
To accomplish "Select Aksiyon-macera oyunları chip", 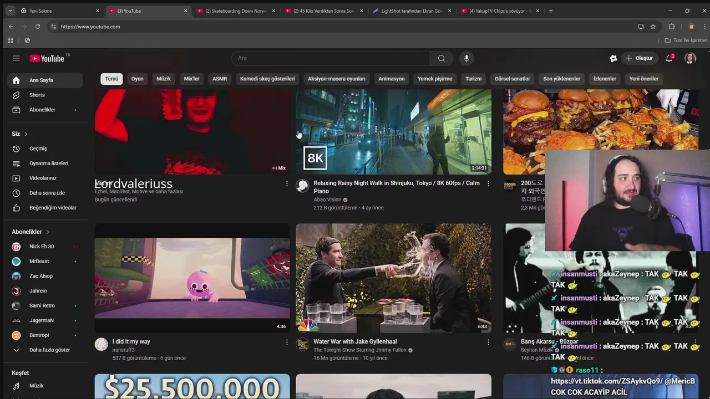I will (337, 79).
